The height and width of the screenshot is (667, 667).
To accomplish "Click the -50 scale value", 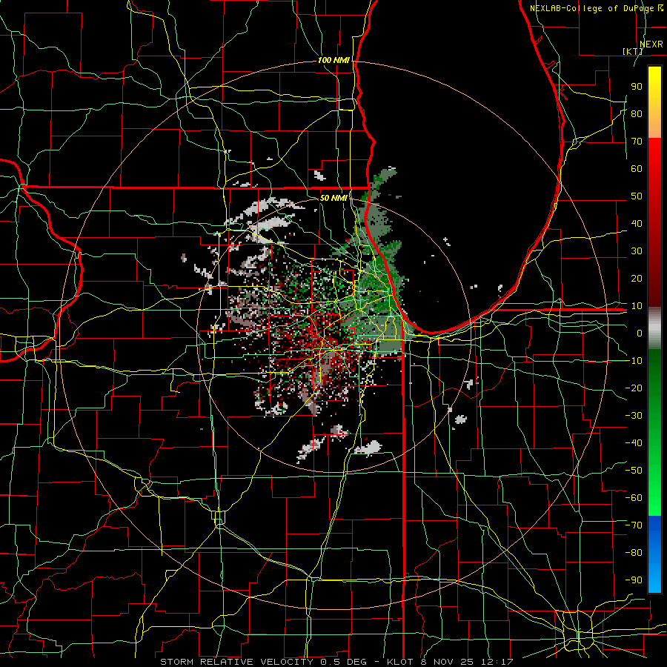I will (634, 471).
